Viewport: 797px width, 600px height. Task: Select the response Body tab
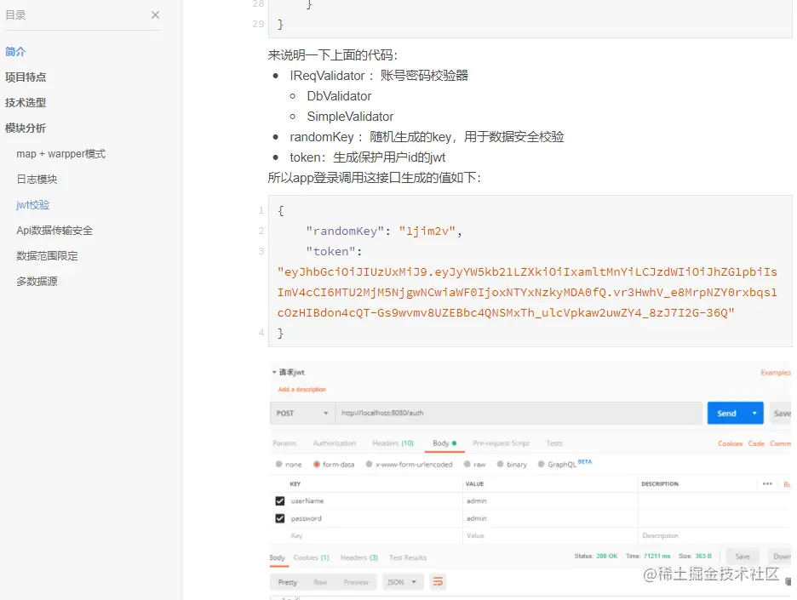tap(277, 557)
